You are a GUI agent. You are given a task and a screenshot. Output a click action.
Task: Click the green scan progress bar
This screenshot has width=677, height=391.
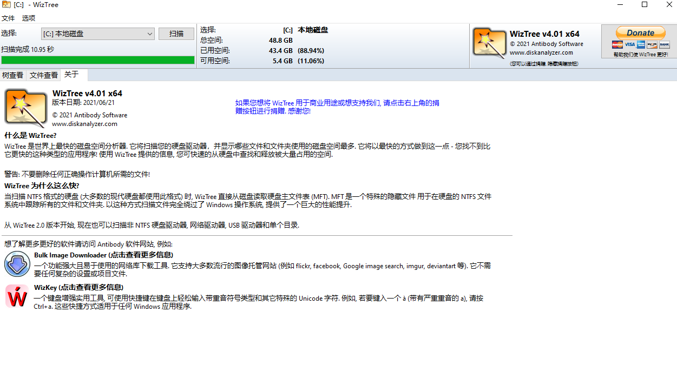(x=97, y=60)
